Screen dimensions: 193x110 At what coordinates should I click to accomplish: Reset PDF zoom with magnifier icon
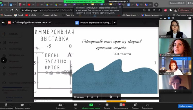(x=111, y=97)
